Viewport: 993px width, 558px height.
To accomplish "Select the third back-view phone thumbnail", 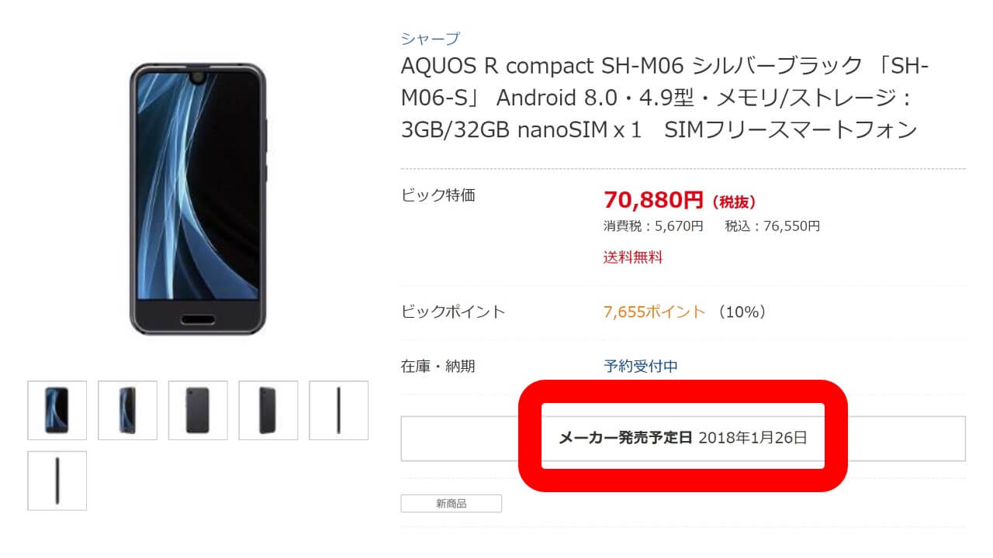I will (x=198, y=410).
